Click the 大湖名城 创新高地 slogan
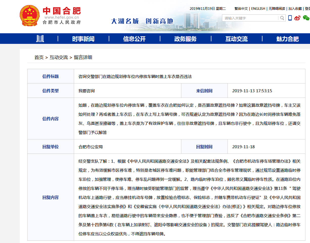Image resolution: width=310 pixels, height=243 pixels. coord(142,21)
